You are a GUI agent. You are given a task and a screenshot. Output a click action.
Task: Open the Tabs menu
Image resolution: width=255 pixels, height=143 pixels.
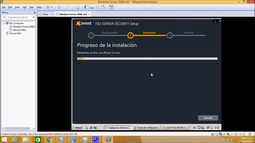[31, 7]
